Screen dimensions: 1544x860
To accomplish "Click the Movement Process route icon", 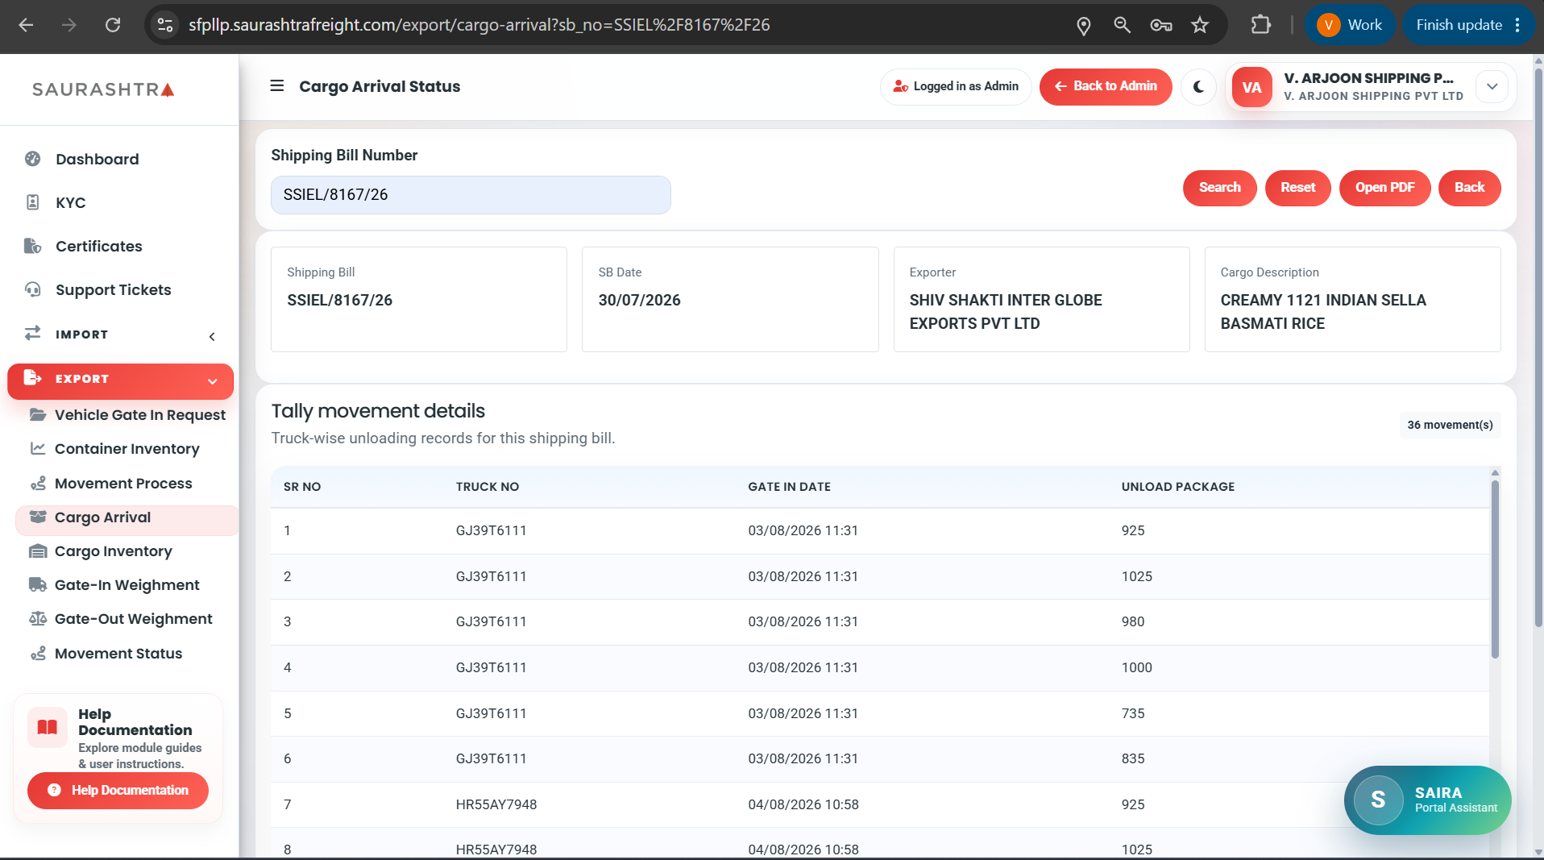I will pyautogui.click(x=38, y=483).
